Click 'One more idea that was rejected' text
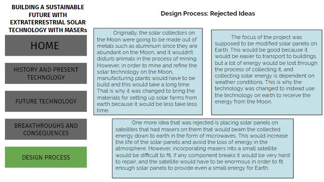Screen dimensions: 324x182 tap(174, 122)
